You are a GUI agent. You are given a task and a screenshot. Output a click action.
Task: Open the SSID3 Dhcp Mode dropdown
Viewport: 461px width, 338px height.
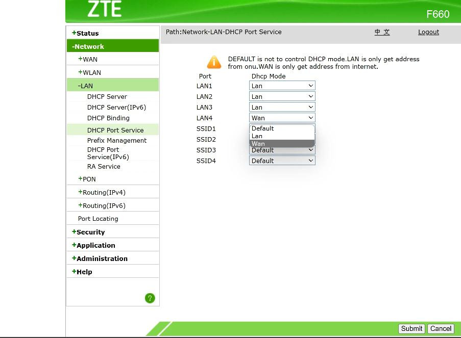coord(282,150)
